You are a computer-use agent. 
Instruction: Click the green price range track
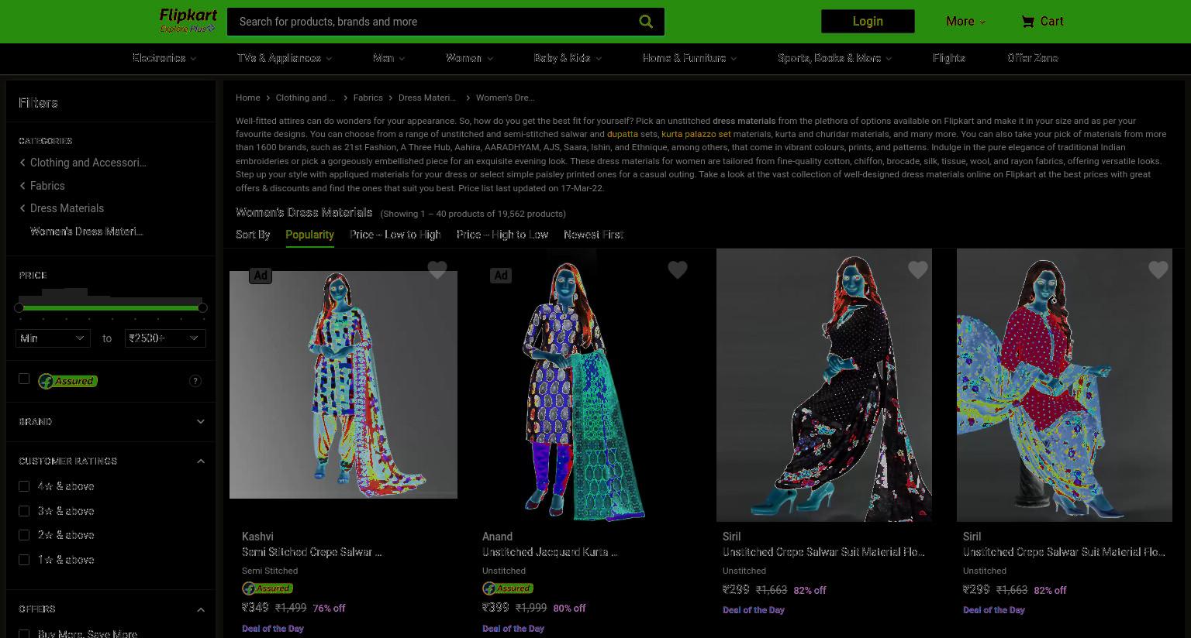(x=111, y=308)
